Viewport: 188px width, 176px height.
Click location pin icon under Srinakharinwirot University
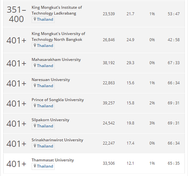(35, 146)
